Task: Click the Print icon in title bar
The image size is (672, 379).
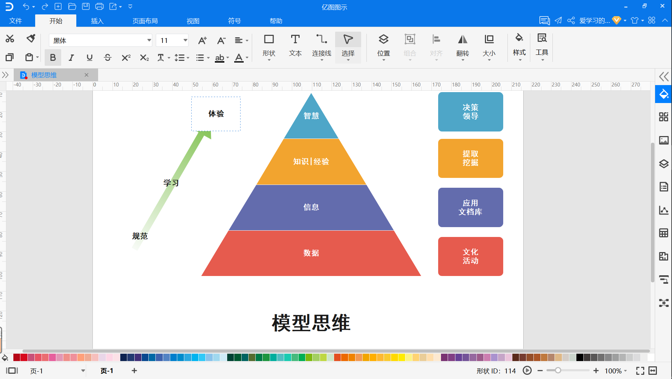Action: pos(100,6)
